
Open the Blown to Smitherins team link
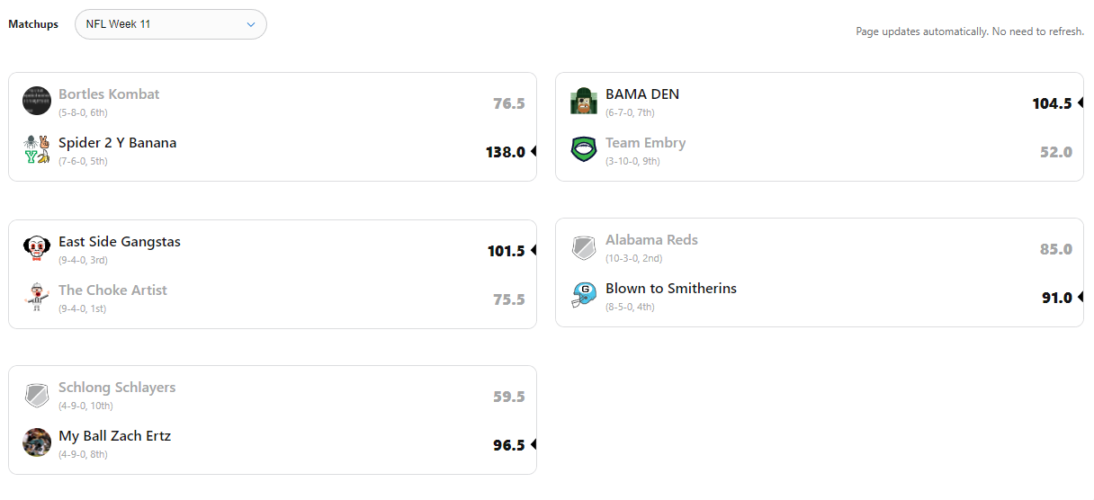point(671,289)
